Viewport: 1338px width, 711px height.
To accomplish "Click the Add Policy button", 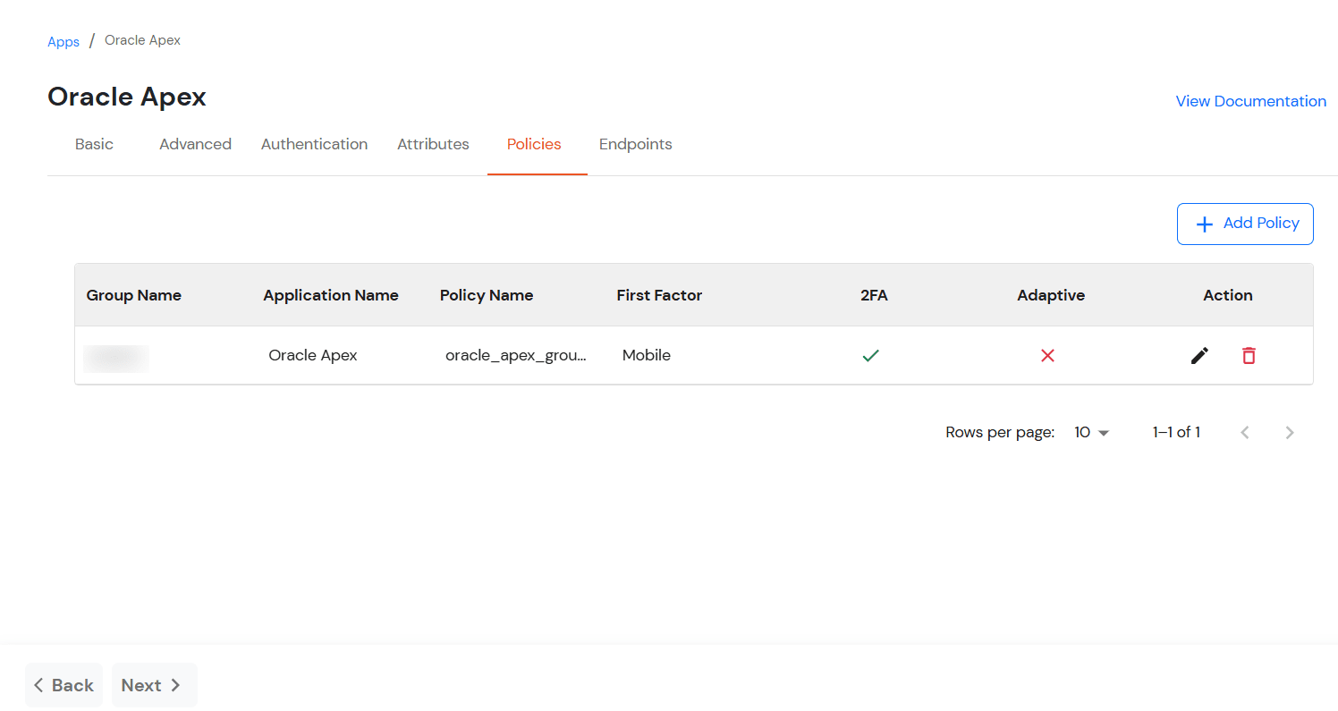I will 1245,224.
